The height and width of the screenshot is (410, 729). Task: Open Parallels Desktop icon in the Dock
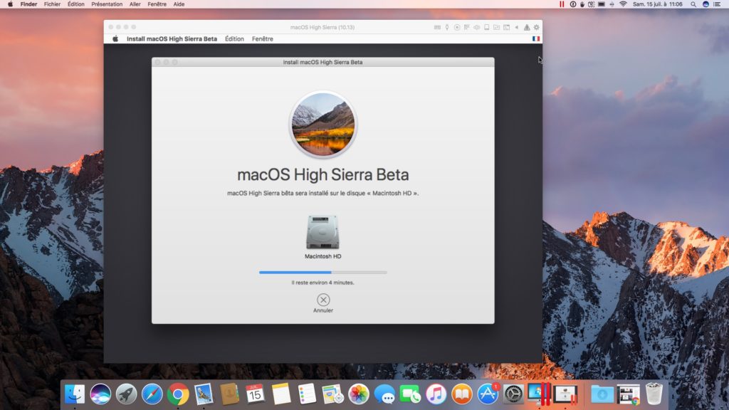[x=540, y=394]
